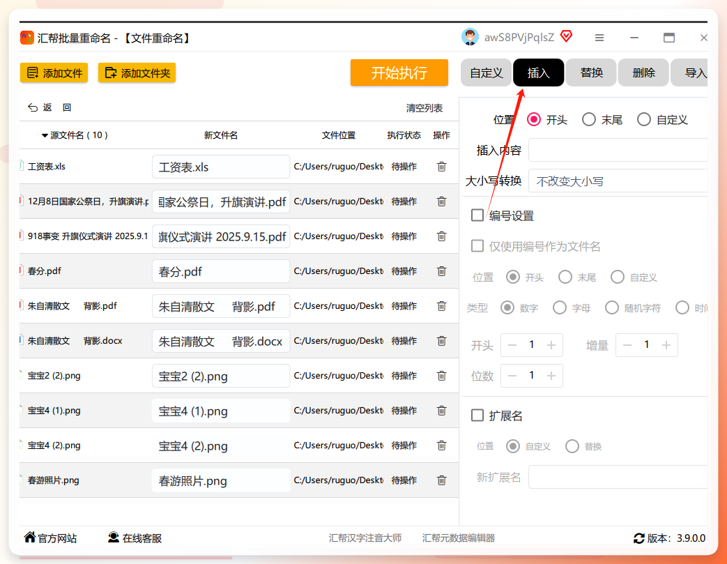
Task: Switch to the 插入 tab
Action: tap(538, 73)
